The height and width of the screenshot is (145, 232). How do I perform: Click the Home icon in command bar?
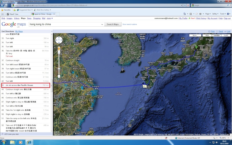point(184,14)
